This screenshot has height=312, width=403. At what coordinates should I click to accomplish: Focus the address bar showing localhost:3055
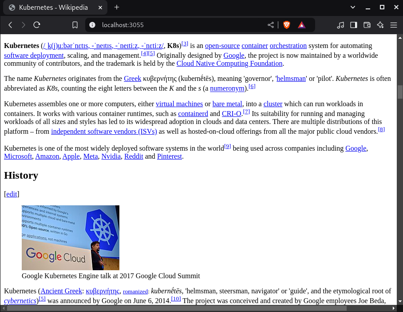pyautogui.click(x=180, y=25)
